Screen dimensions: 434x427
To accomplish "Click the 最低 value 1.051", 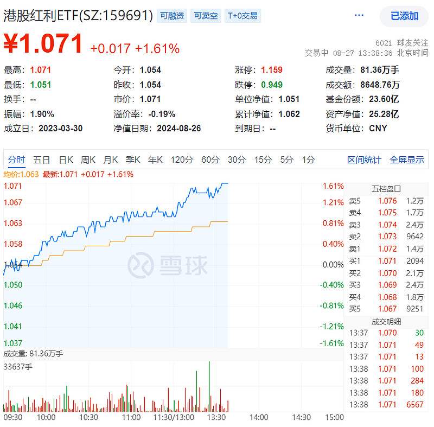I will (40, 85).
